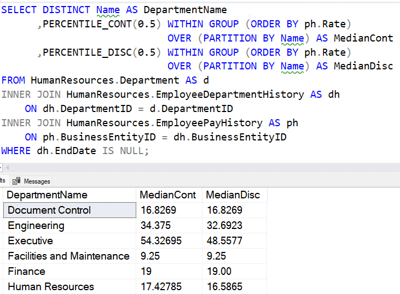
Task: Click the SELECT keyword in the query
Action: tap(19, 10)
